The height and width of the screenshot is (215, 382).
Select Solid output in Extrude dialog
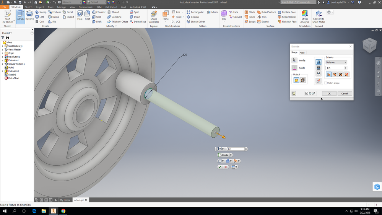[296, 80]
